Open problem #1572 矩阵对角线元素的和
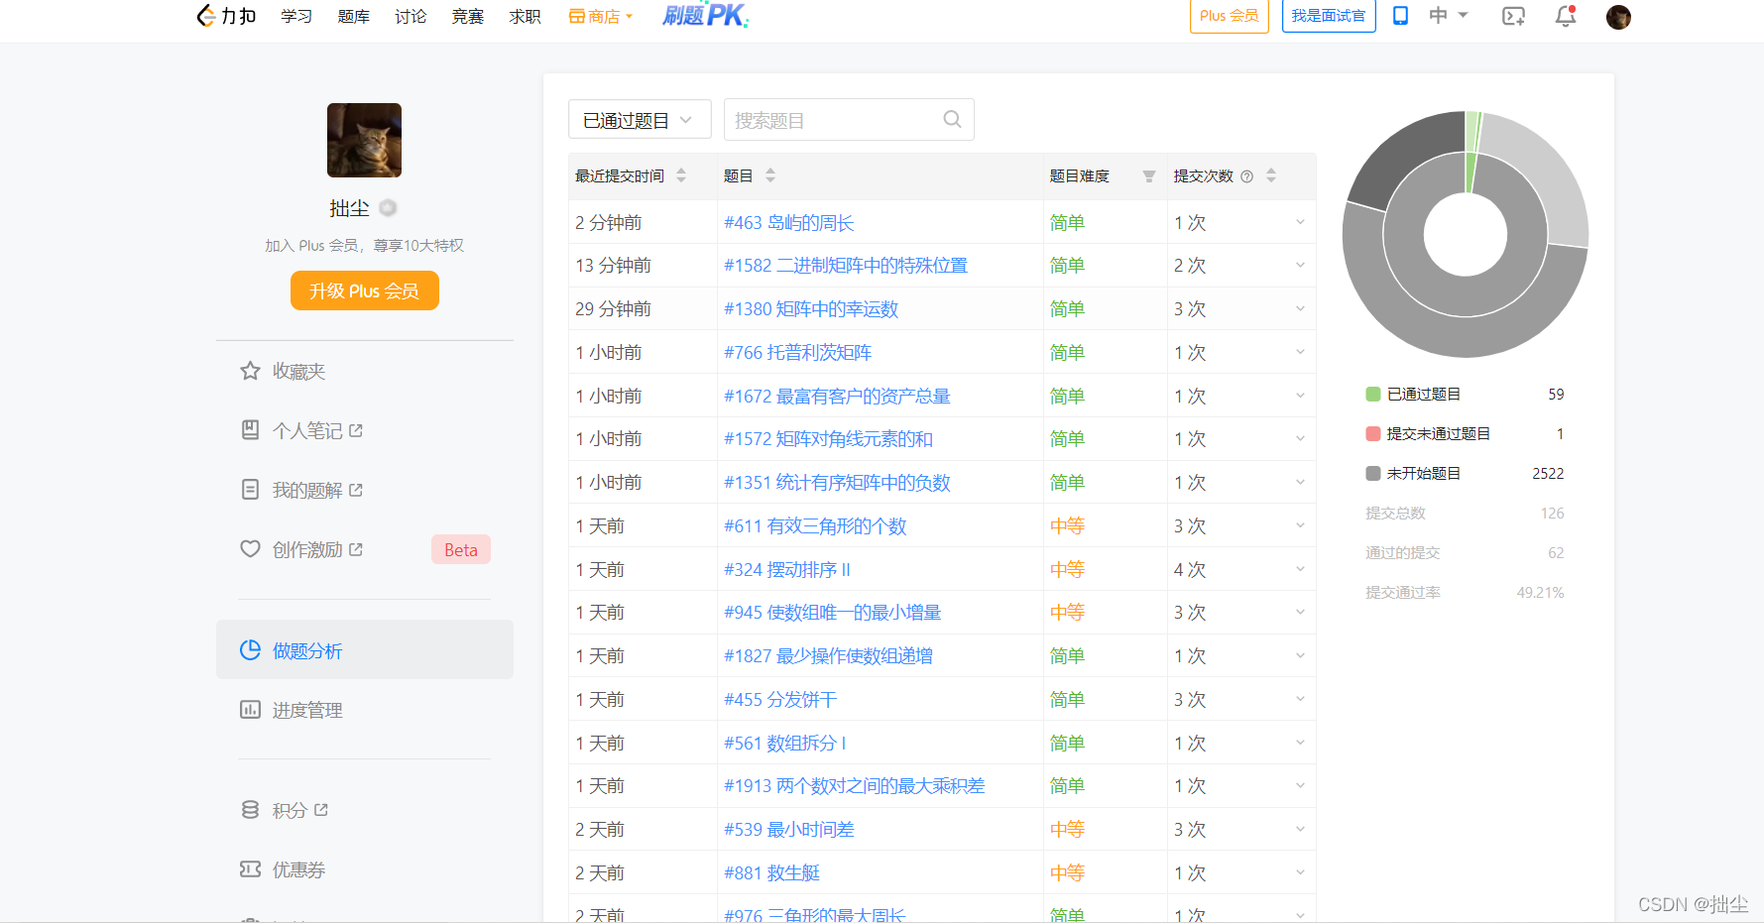Image resolution: width=1764 pixels, height=923 pixels. [829, 438]
